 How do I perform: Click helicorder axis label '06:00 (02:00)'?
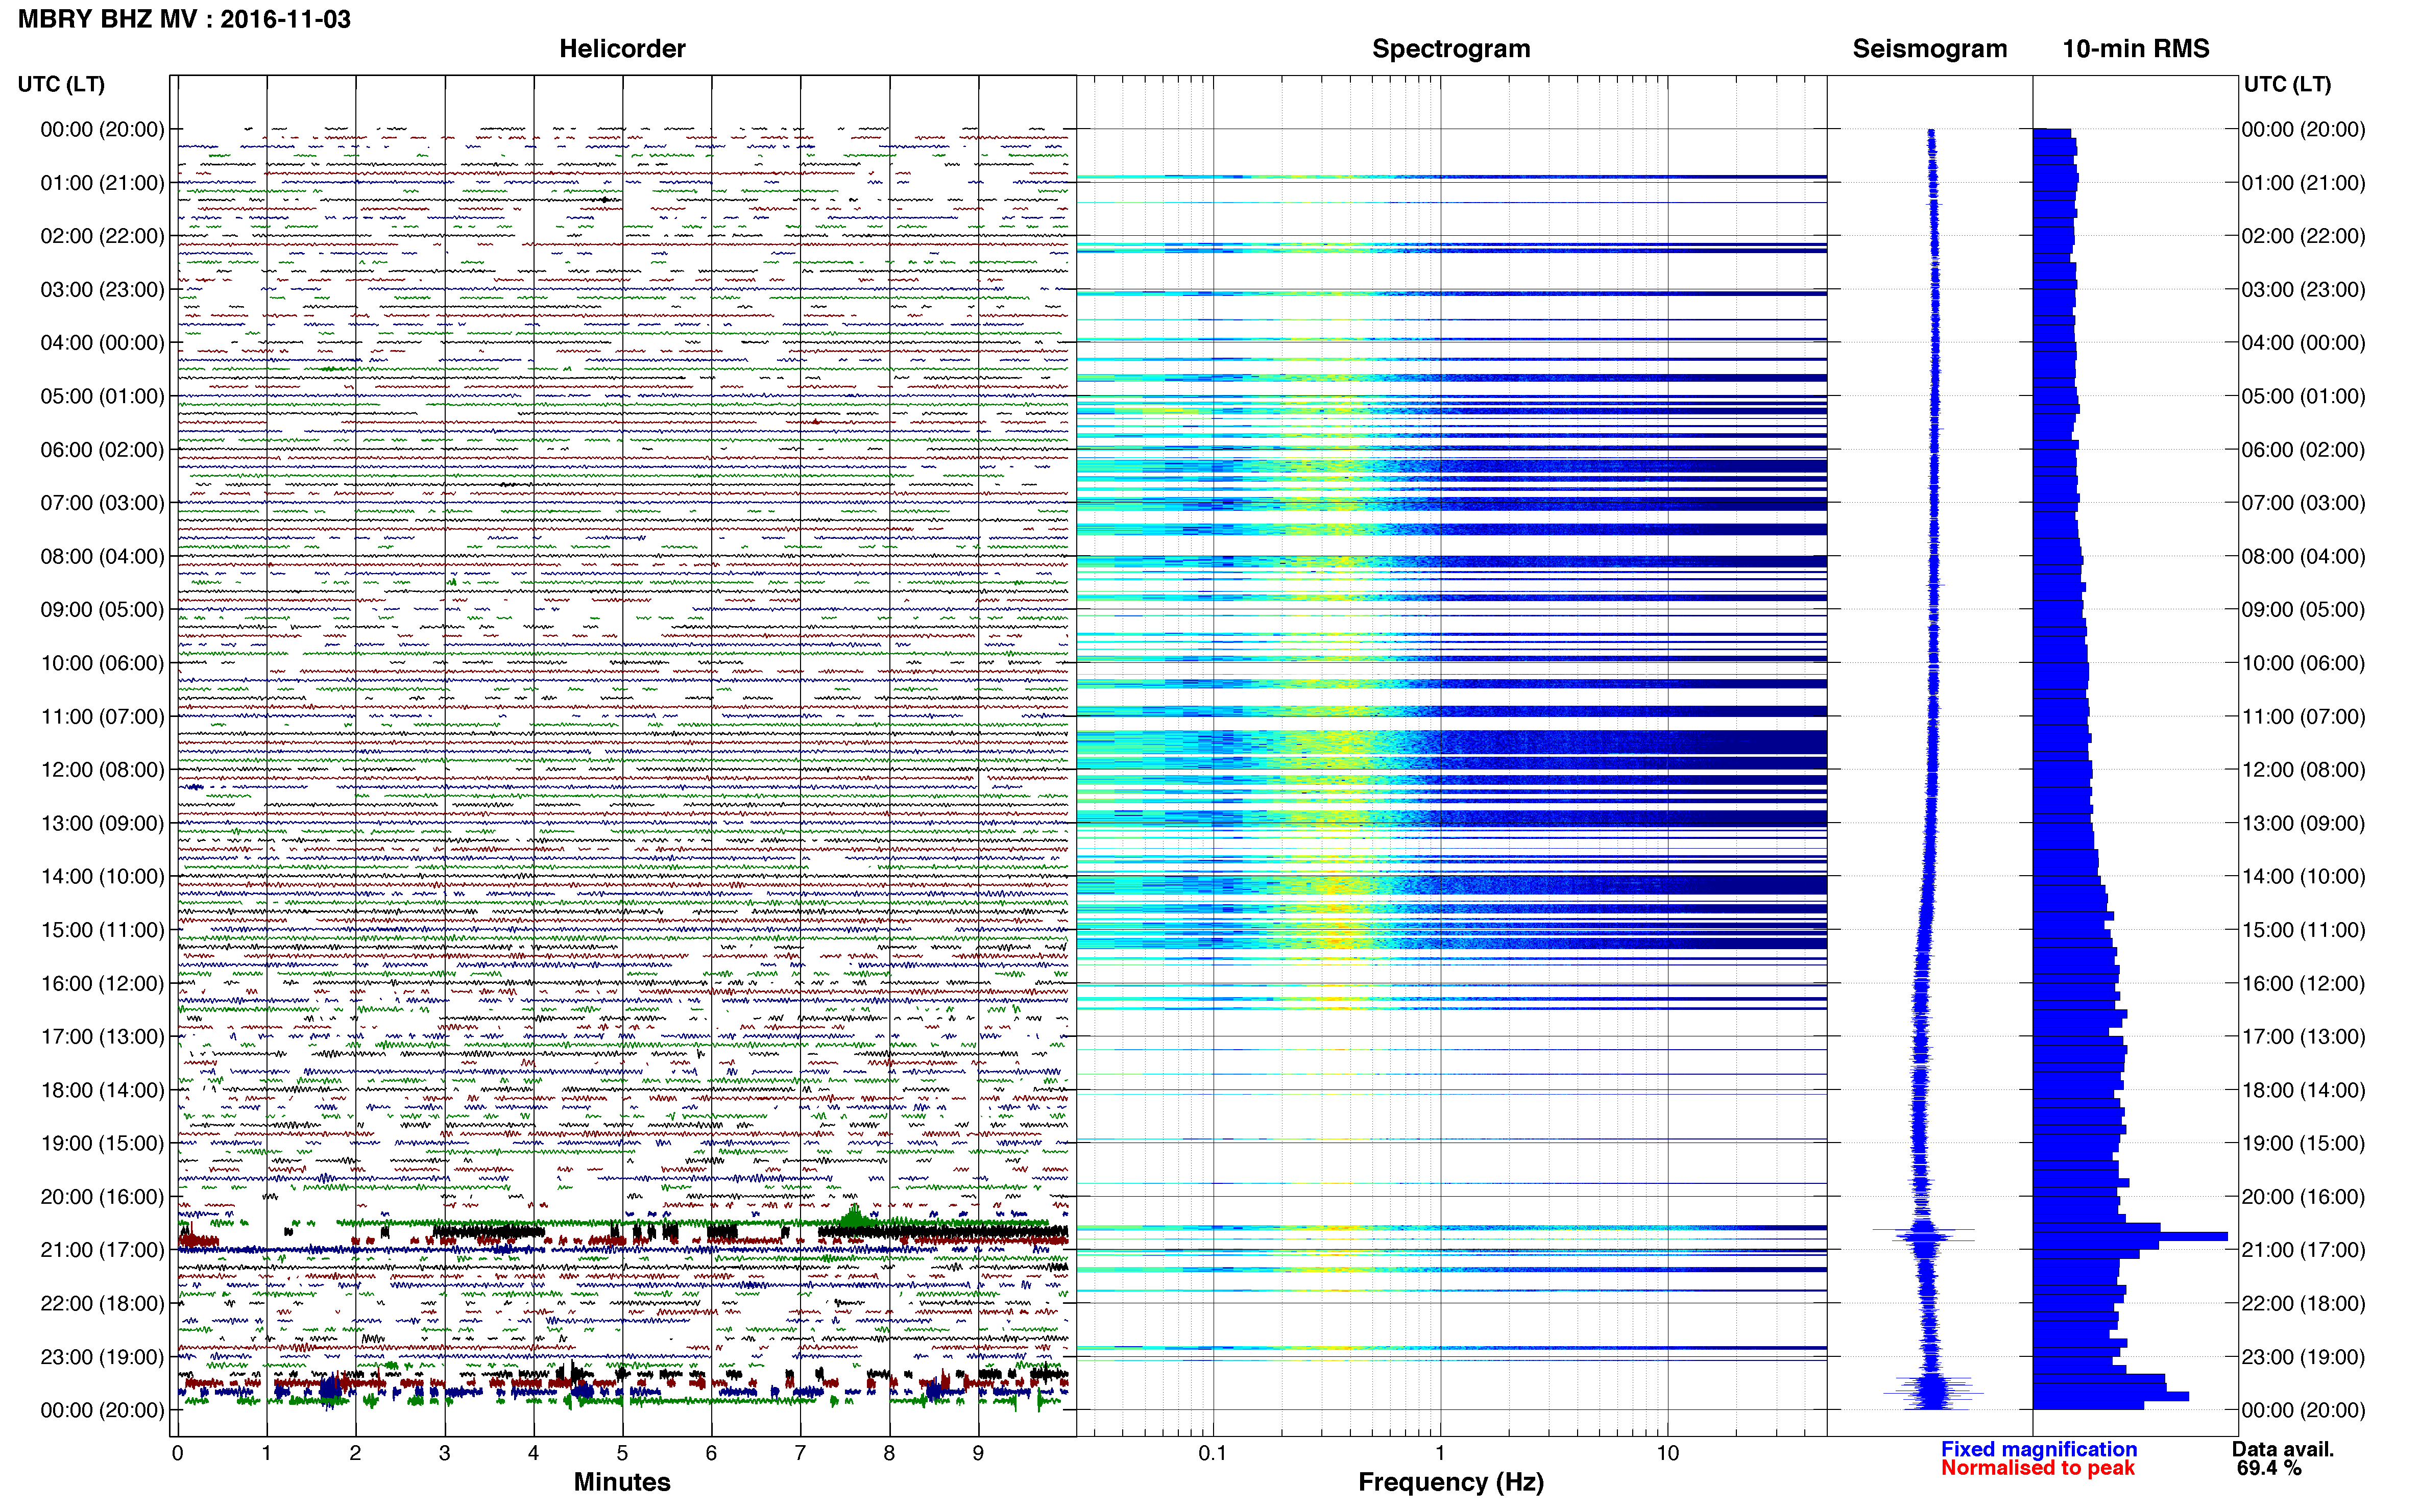point(102,450)
